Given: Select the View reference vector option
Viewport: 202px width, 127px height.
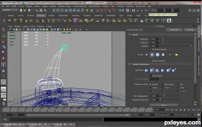Looking at the screenshot, I should pyautogui.click(x=178, y=84).
